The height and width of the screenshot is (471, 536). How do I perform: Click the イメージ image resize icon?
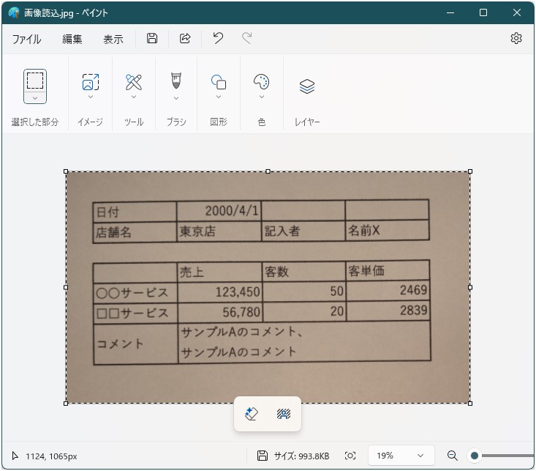point(91,82)
